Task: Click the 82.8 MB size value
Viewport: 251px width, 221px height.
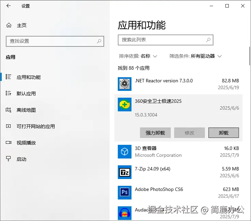Action: pos(231,81)
